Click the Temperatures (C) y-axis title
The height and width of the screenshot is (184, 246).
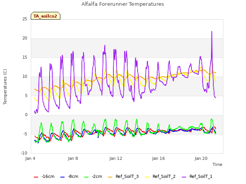[5, 87]
